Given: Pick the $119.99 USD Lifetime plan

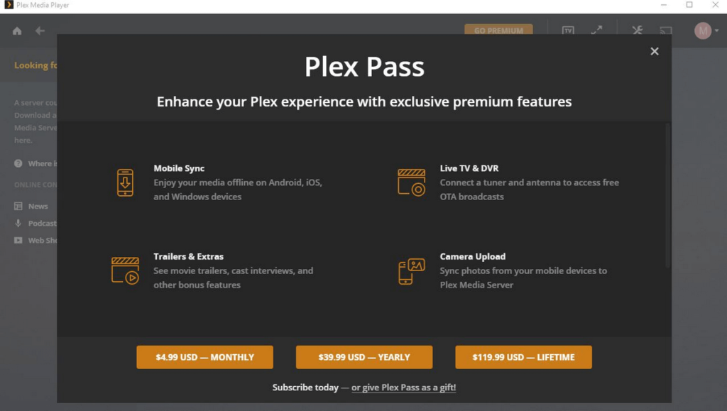Looking at the screenshot, I should [523, 357].
